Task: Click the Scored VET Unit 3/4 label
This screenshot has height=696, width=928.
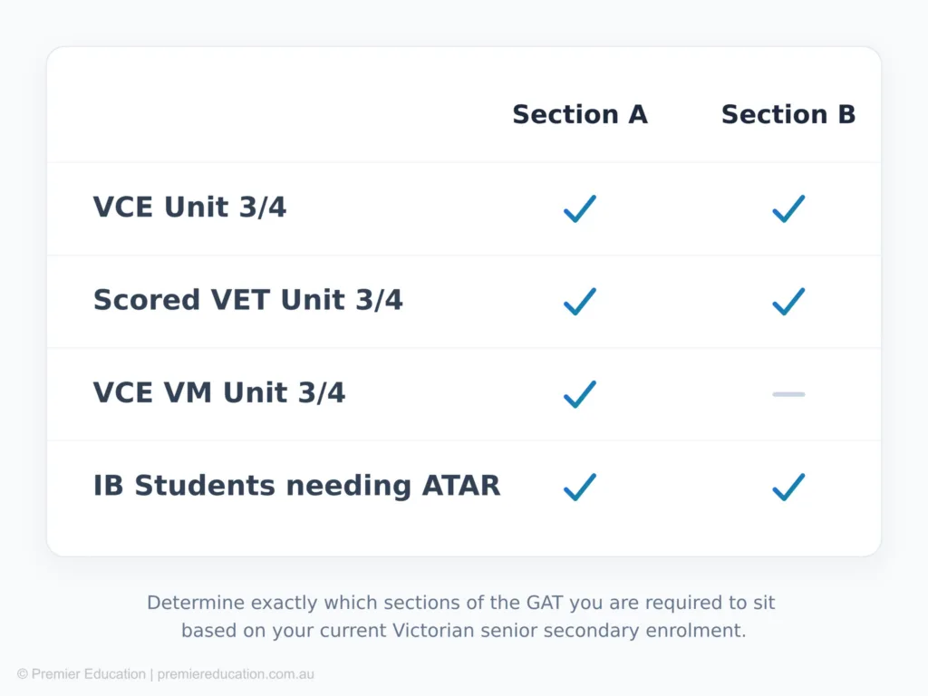Action: (x=247, y=300)
